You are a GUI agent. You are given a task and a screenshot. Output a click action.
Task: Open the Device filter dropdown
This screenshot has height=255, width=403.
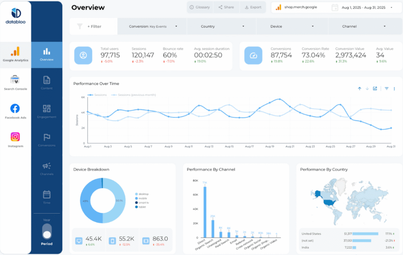[x=291, y=26]
